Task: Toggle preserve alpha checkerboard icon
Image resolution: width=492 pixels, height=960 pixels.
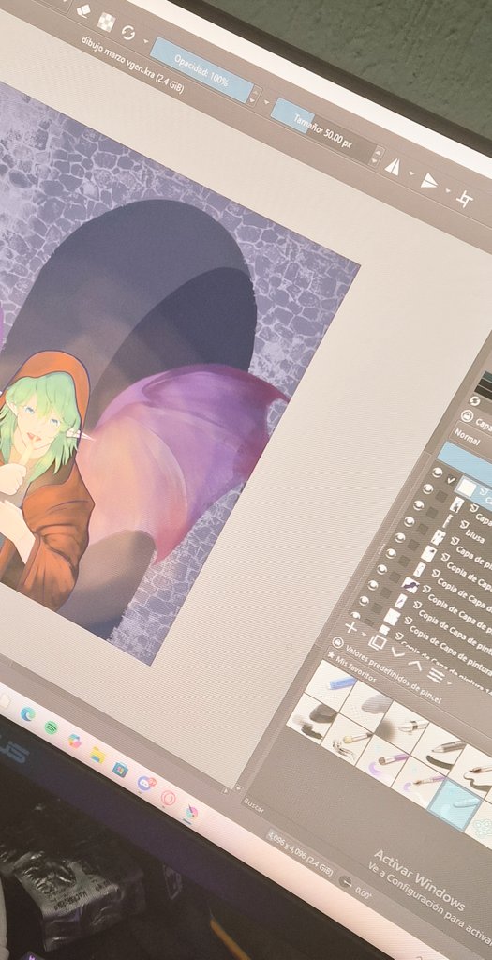Action: [107, 22]
